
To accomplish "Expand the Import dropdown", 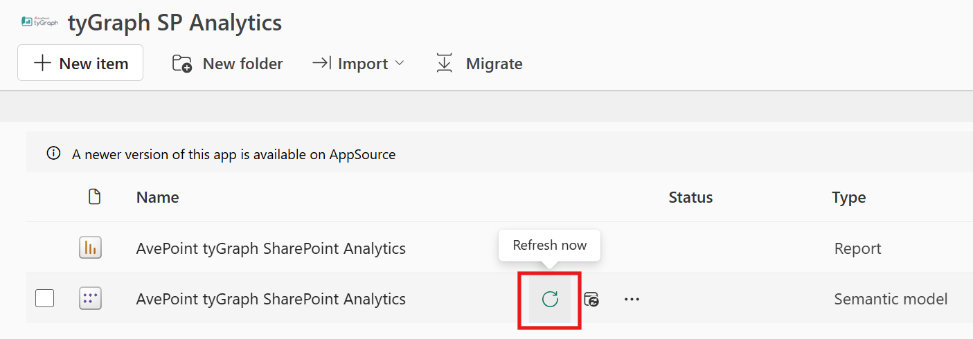I will [358, 64].
